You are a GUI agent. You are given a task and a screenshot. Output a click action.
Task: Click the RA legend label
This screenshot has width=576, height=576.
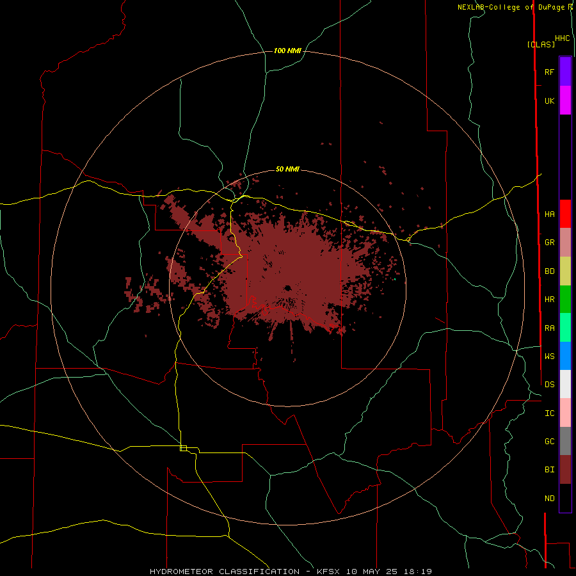coord(549,328)
